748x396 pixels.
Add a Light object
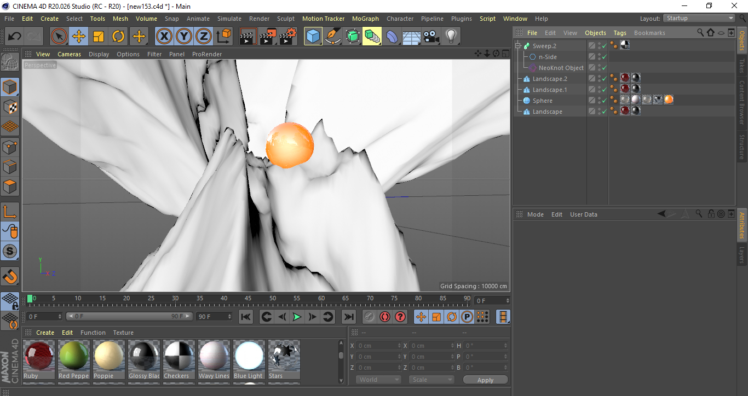point(451,37)
